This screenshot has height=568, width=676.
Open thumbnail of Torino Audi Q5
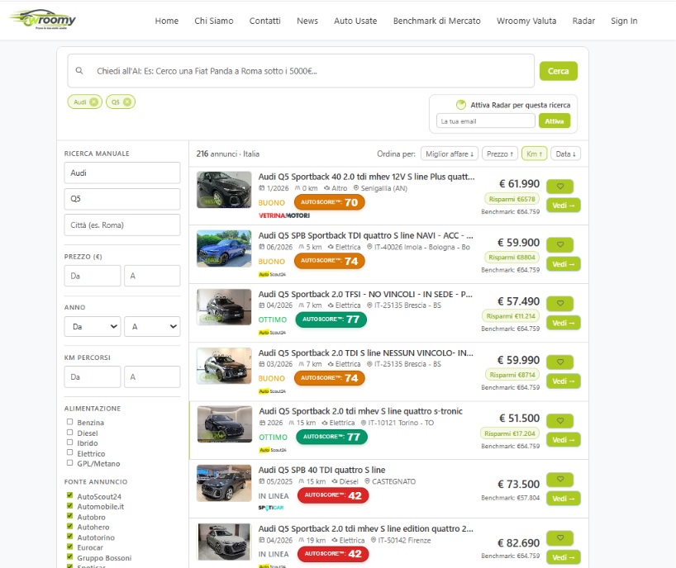point(225,424)
